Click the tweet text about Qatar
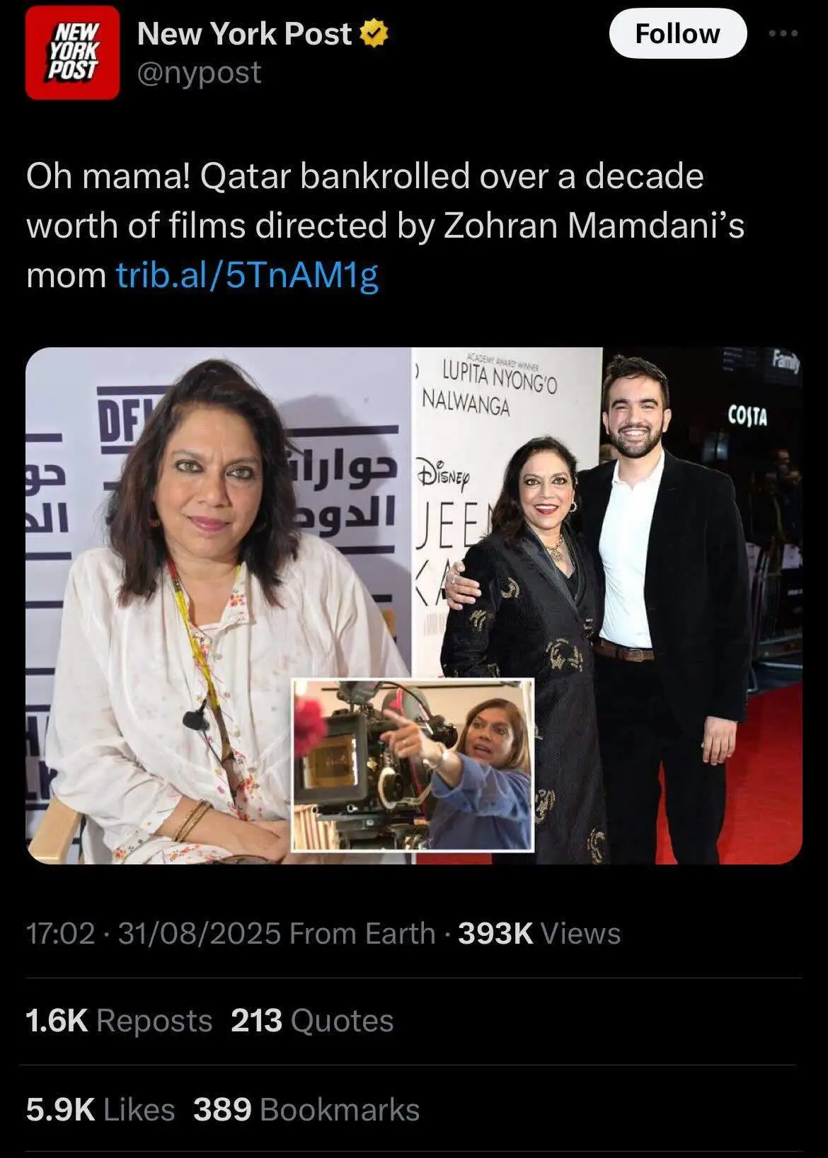The width and height of the screenshot is (828, 1158). [x=386, y=226]
